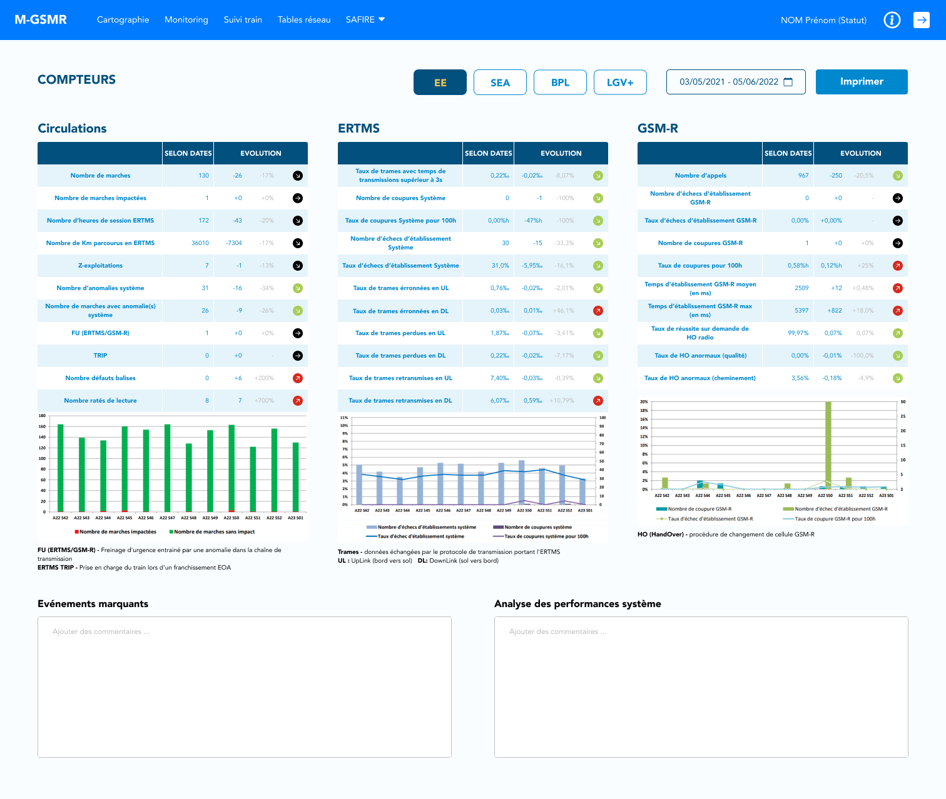The height and width of the screenshot is (799, 946).
Task: Click trend arrow for Nombre de marches
Action: click(x=298, y=176)
